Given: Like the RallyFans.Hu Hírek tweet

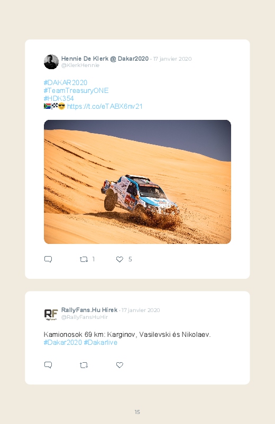Looking at the screenshot, I should pyautogui.click(x=120, y=365).
